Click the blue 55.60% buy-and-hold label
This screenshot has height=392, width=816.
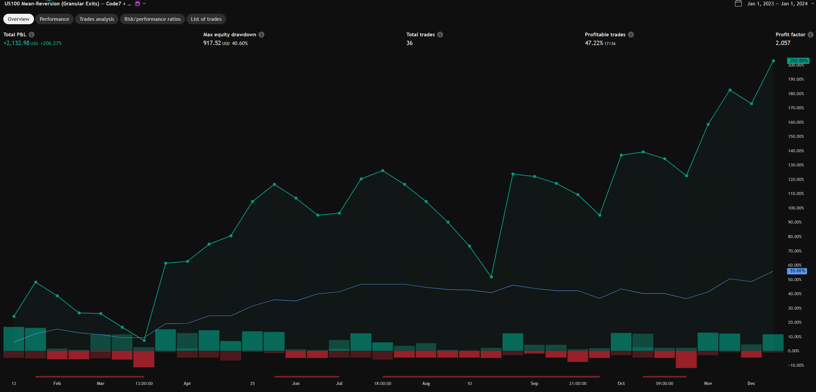tap(797, 271)
